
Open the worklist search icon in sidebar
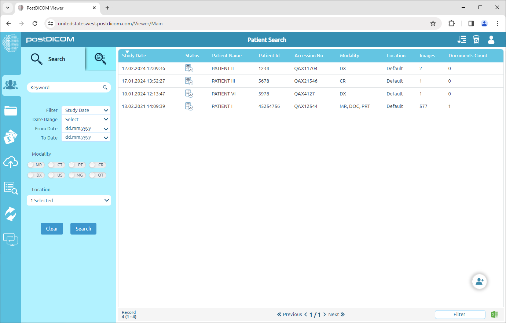pyautogui.click(x=11, y=188)
